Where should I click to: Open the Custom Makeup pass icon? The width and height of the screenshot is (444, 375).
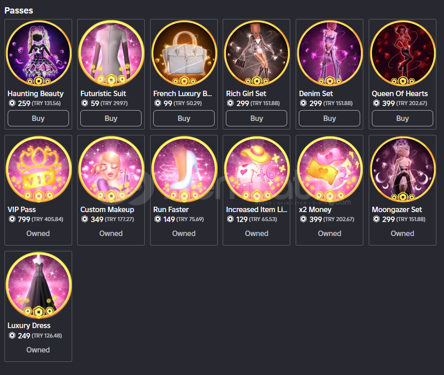(111, 169)
